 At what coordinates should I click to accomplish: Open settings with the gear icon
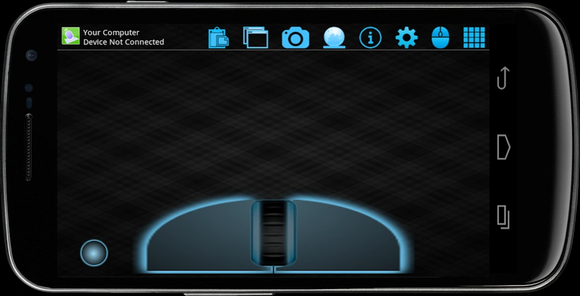point(407,37)
